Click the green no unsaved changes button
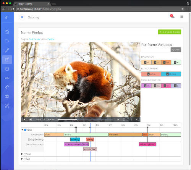This screenshot has width=191, height=170. tap(170, 32)
